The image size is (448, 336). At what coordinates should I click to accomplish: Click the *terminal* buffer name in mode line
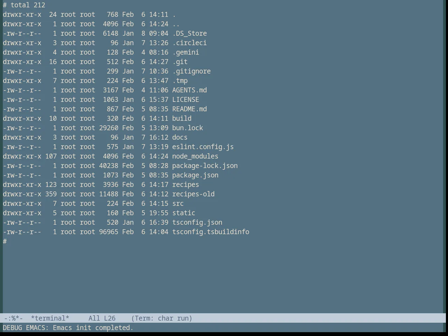tap(50, 318)
